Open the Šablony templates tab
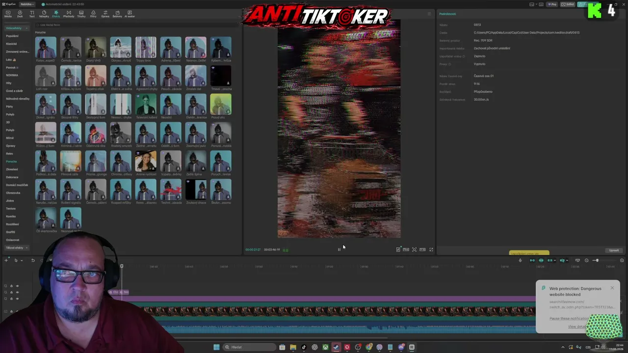This screenshot has height=353, width=628. pos(117,14)
